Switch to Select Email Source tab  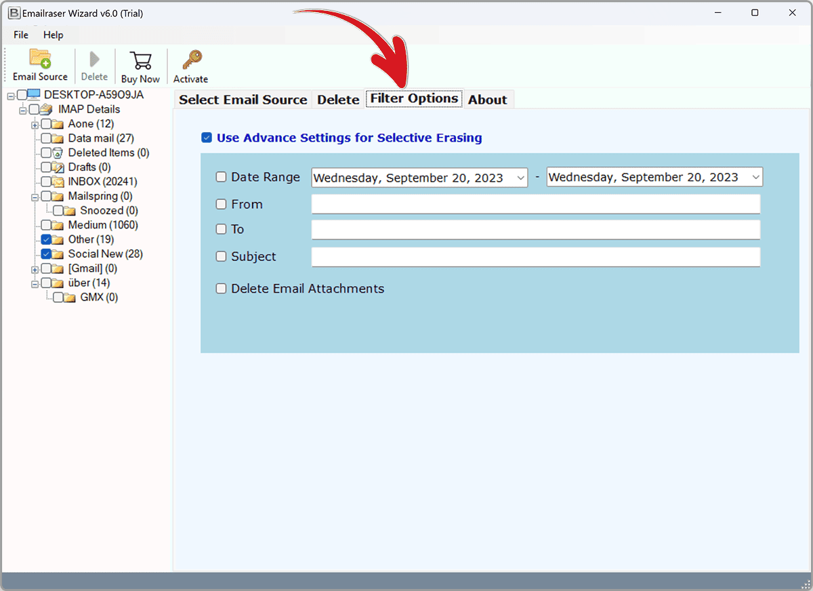point(243,100)
